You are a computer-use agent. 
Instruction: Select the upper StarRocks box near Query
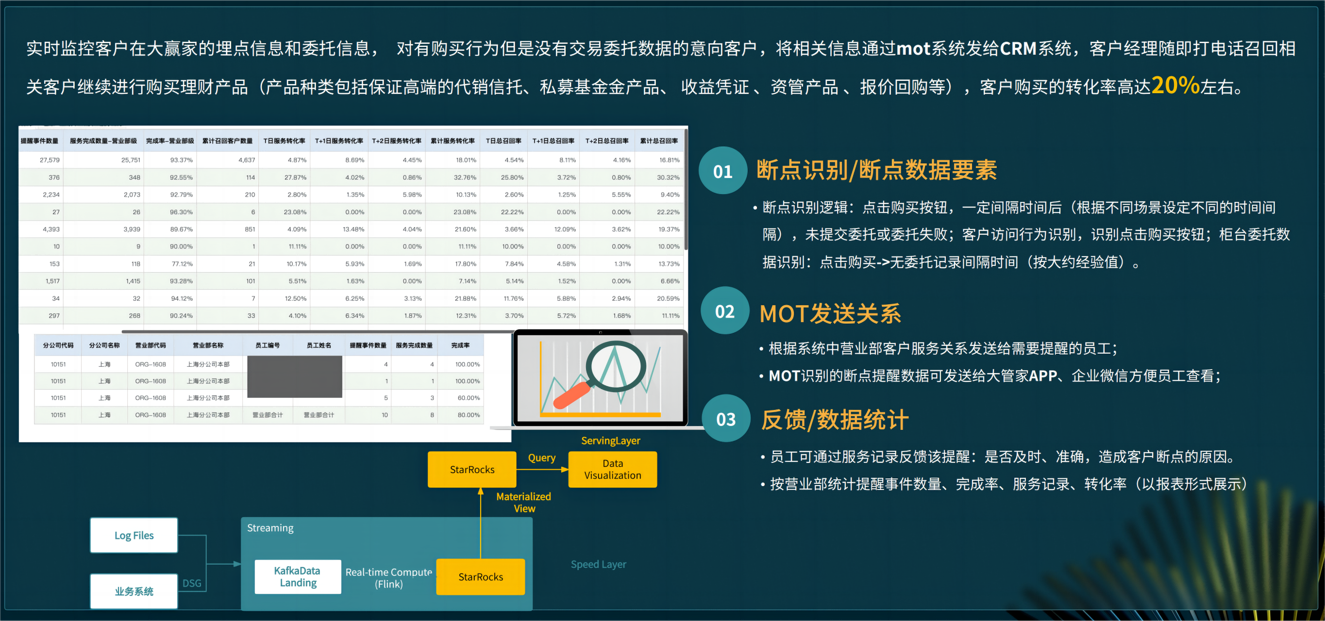click(471, 469)
